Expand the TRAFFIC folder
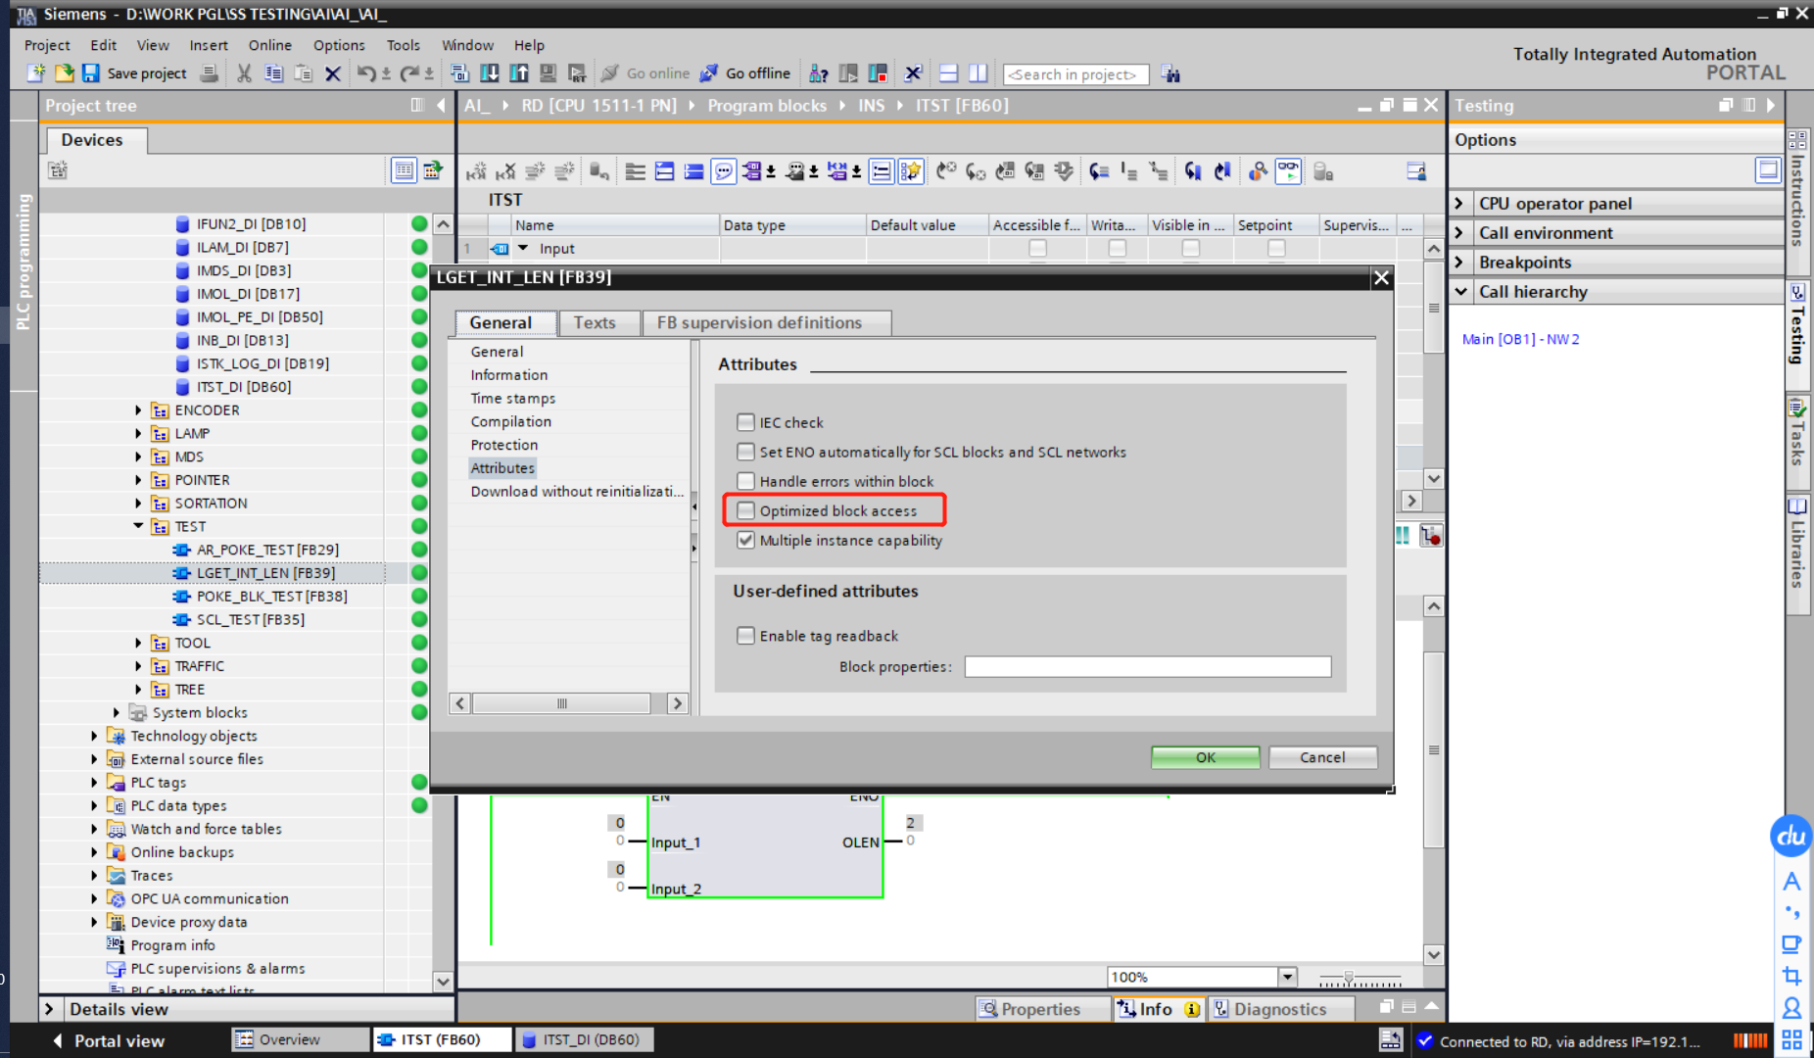 click(x=138, y=666)
